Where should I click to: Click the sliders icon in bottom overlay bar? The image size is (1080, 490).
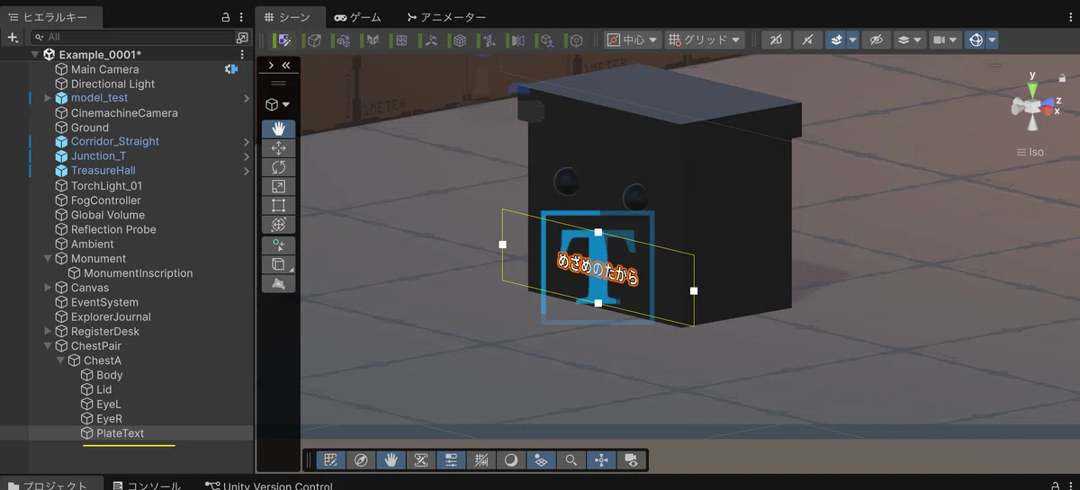coord(451,460)
